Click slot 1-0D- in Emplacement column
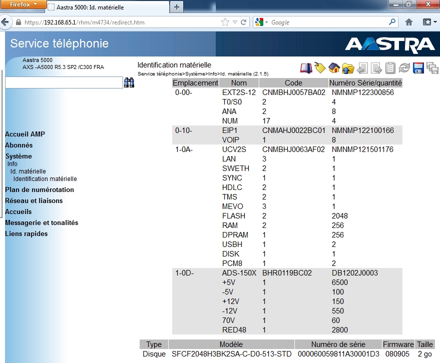Screen dimensions: 440x363 pyautogui.click(x=184, y=272)
